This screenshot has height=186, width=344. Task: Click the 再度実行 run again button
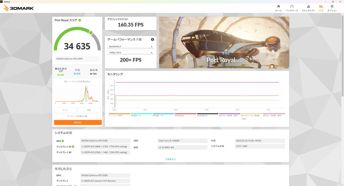click(78, 123)
